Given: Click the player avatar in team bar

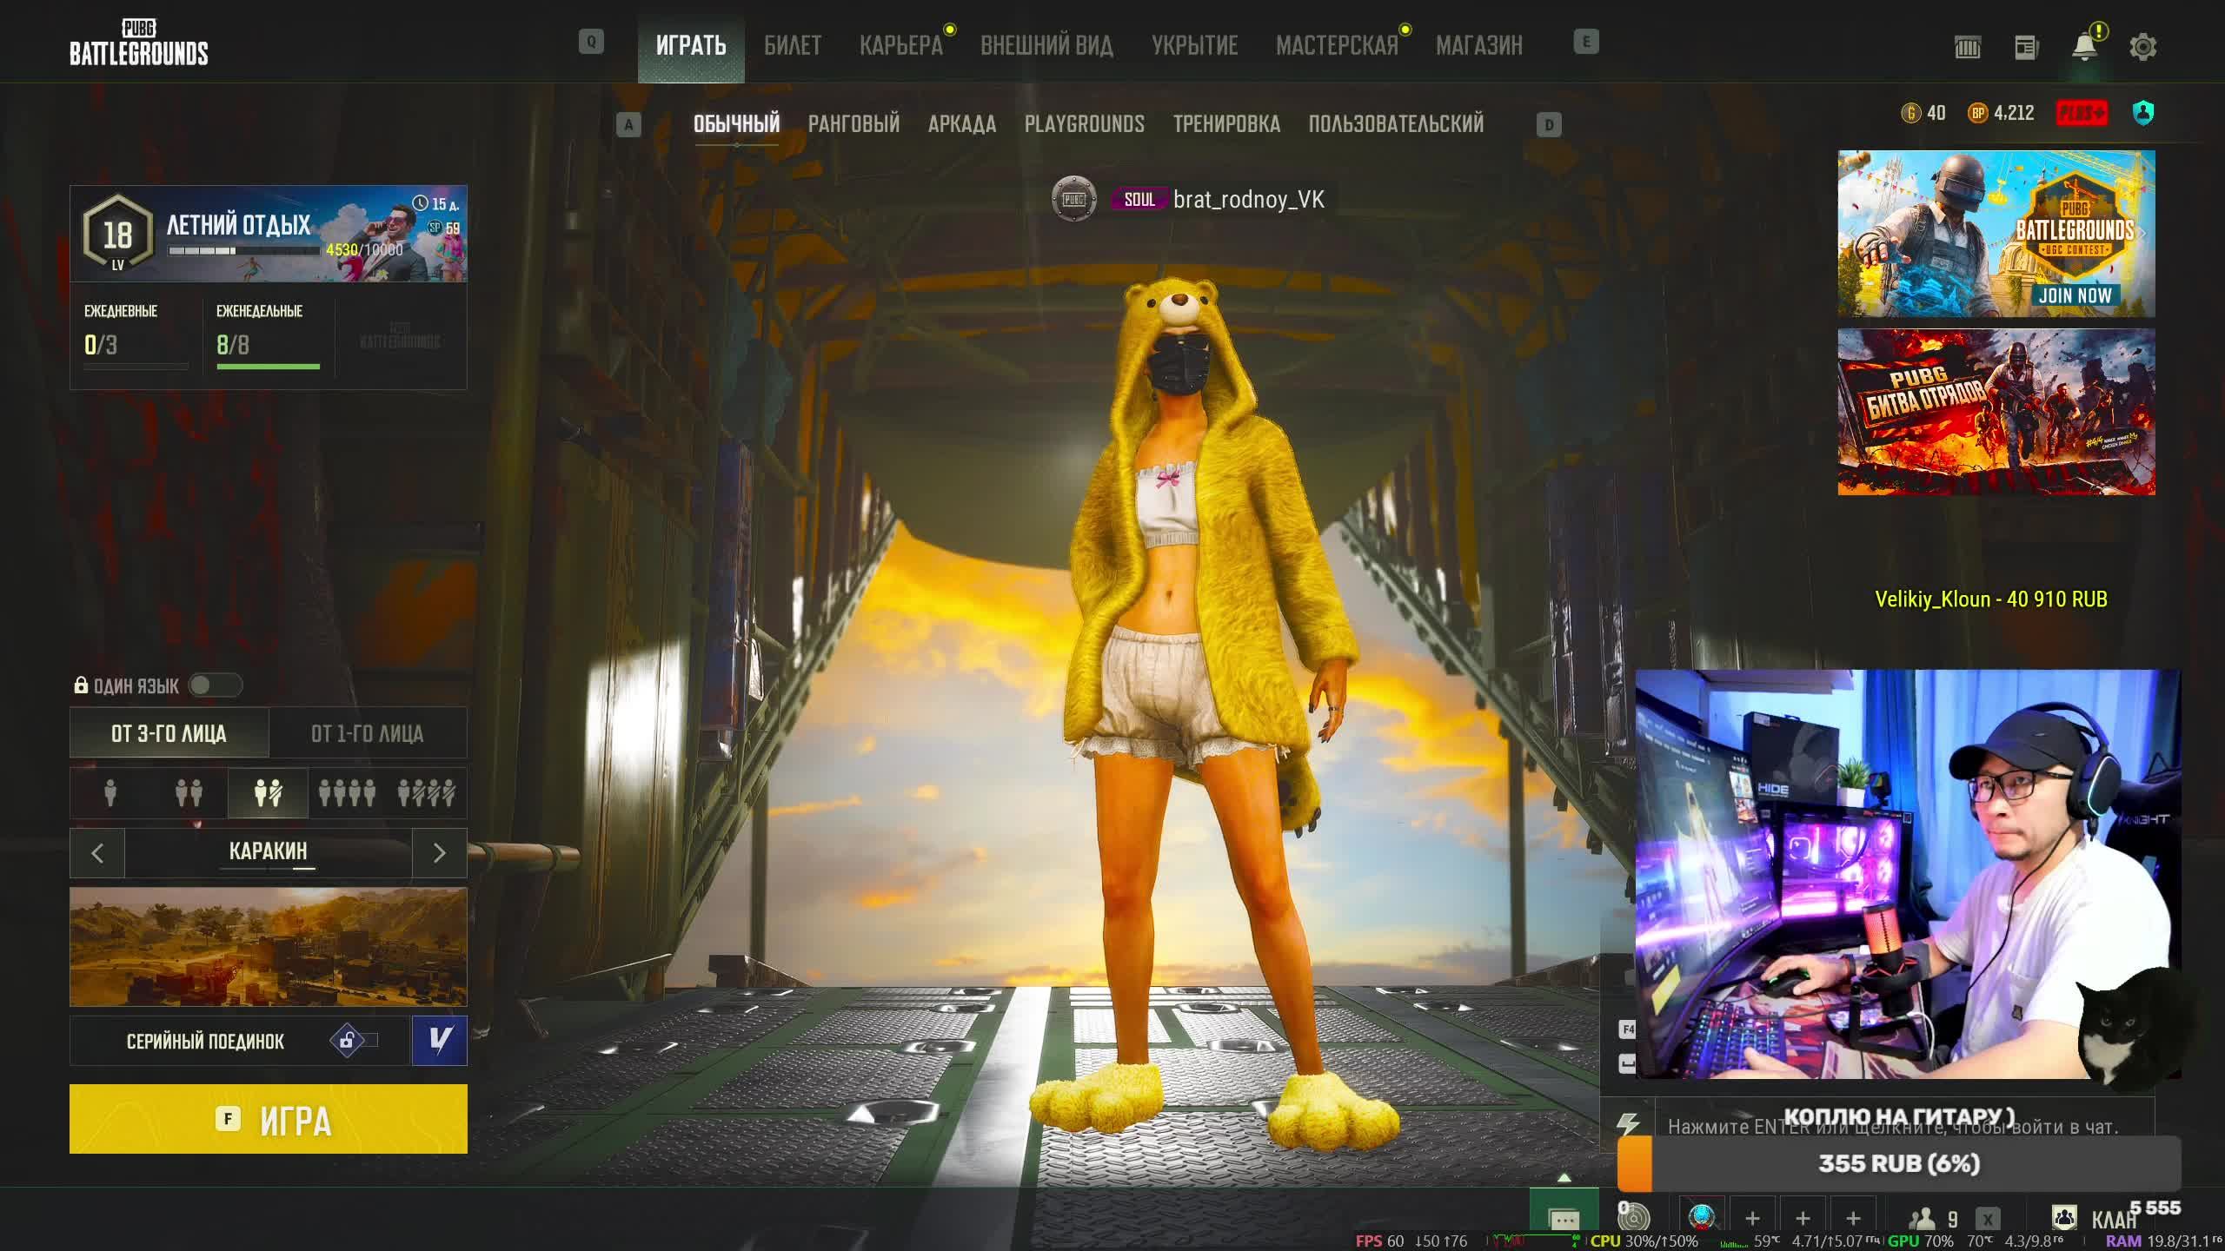Looking at the screenshot, I should coord(1702,1217).
